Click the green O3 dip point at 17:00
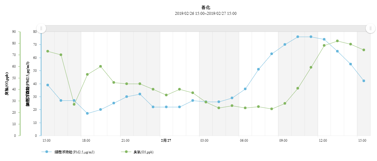377x161 pixels. (x=74, y=104)
